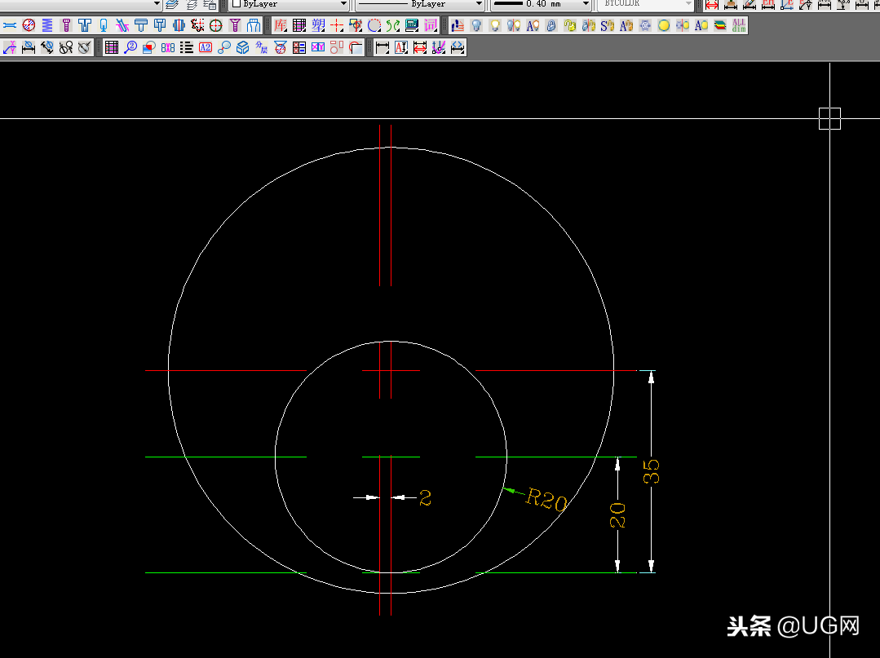This screenshot has width=880, height=658.
Task: Open the BYCOLOR plot style dropdown
Action: (646, 4)
